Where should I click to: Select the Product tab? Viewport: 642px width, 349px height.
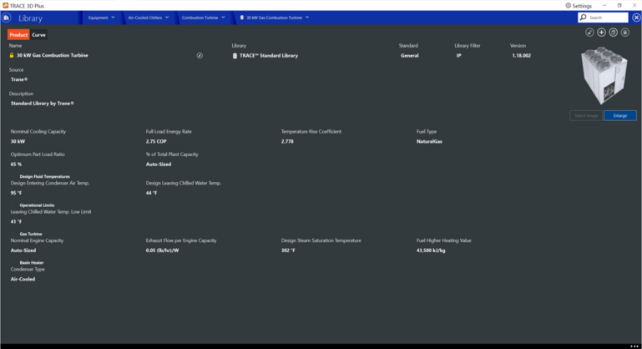pos(18,35)
